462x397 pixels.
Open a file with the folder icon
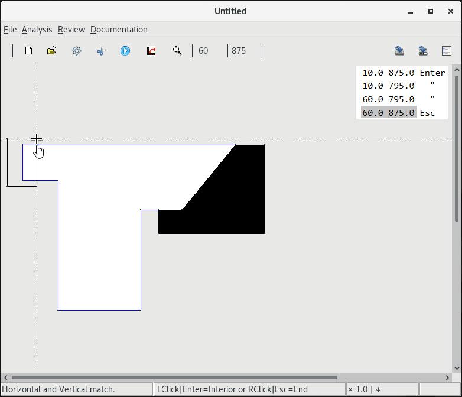click(x=52, y=51)
